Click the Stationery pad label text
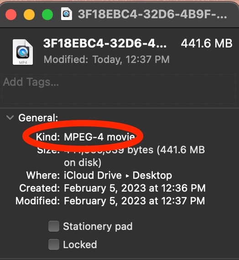The width and height of the screenshot is (239, 260). pos(98,227)
